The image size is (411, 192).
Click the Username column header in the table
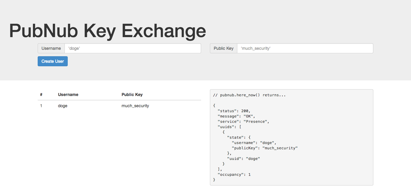(x=68, y=95)
